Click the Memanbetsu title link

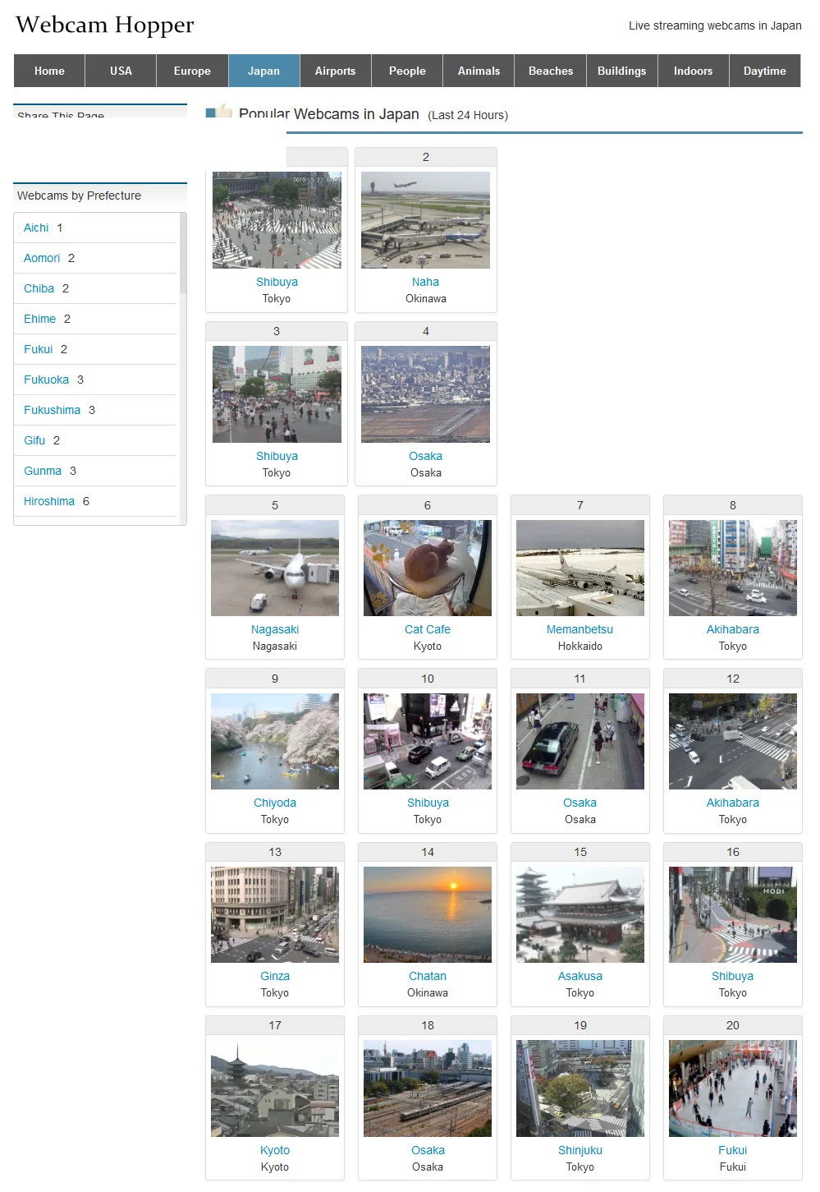pyautogui.click(x=580, y=629)
